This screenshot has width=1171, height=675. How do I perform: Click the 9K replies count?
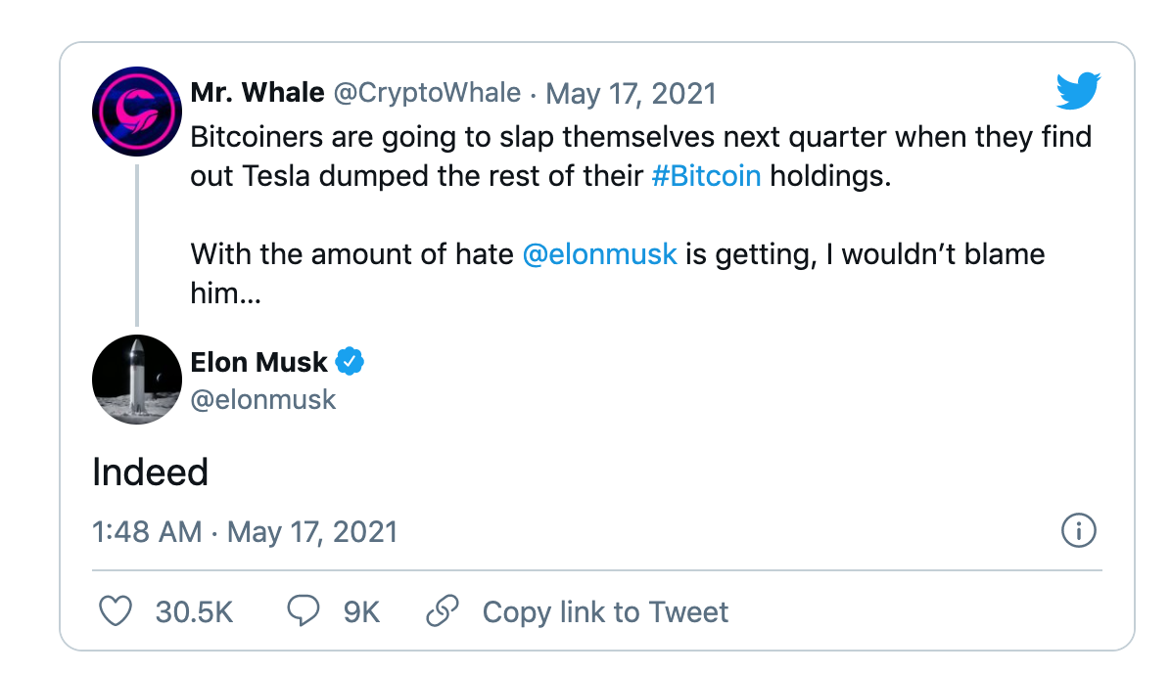click(361, 612)
